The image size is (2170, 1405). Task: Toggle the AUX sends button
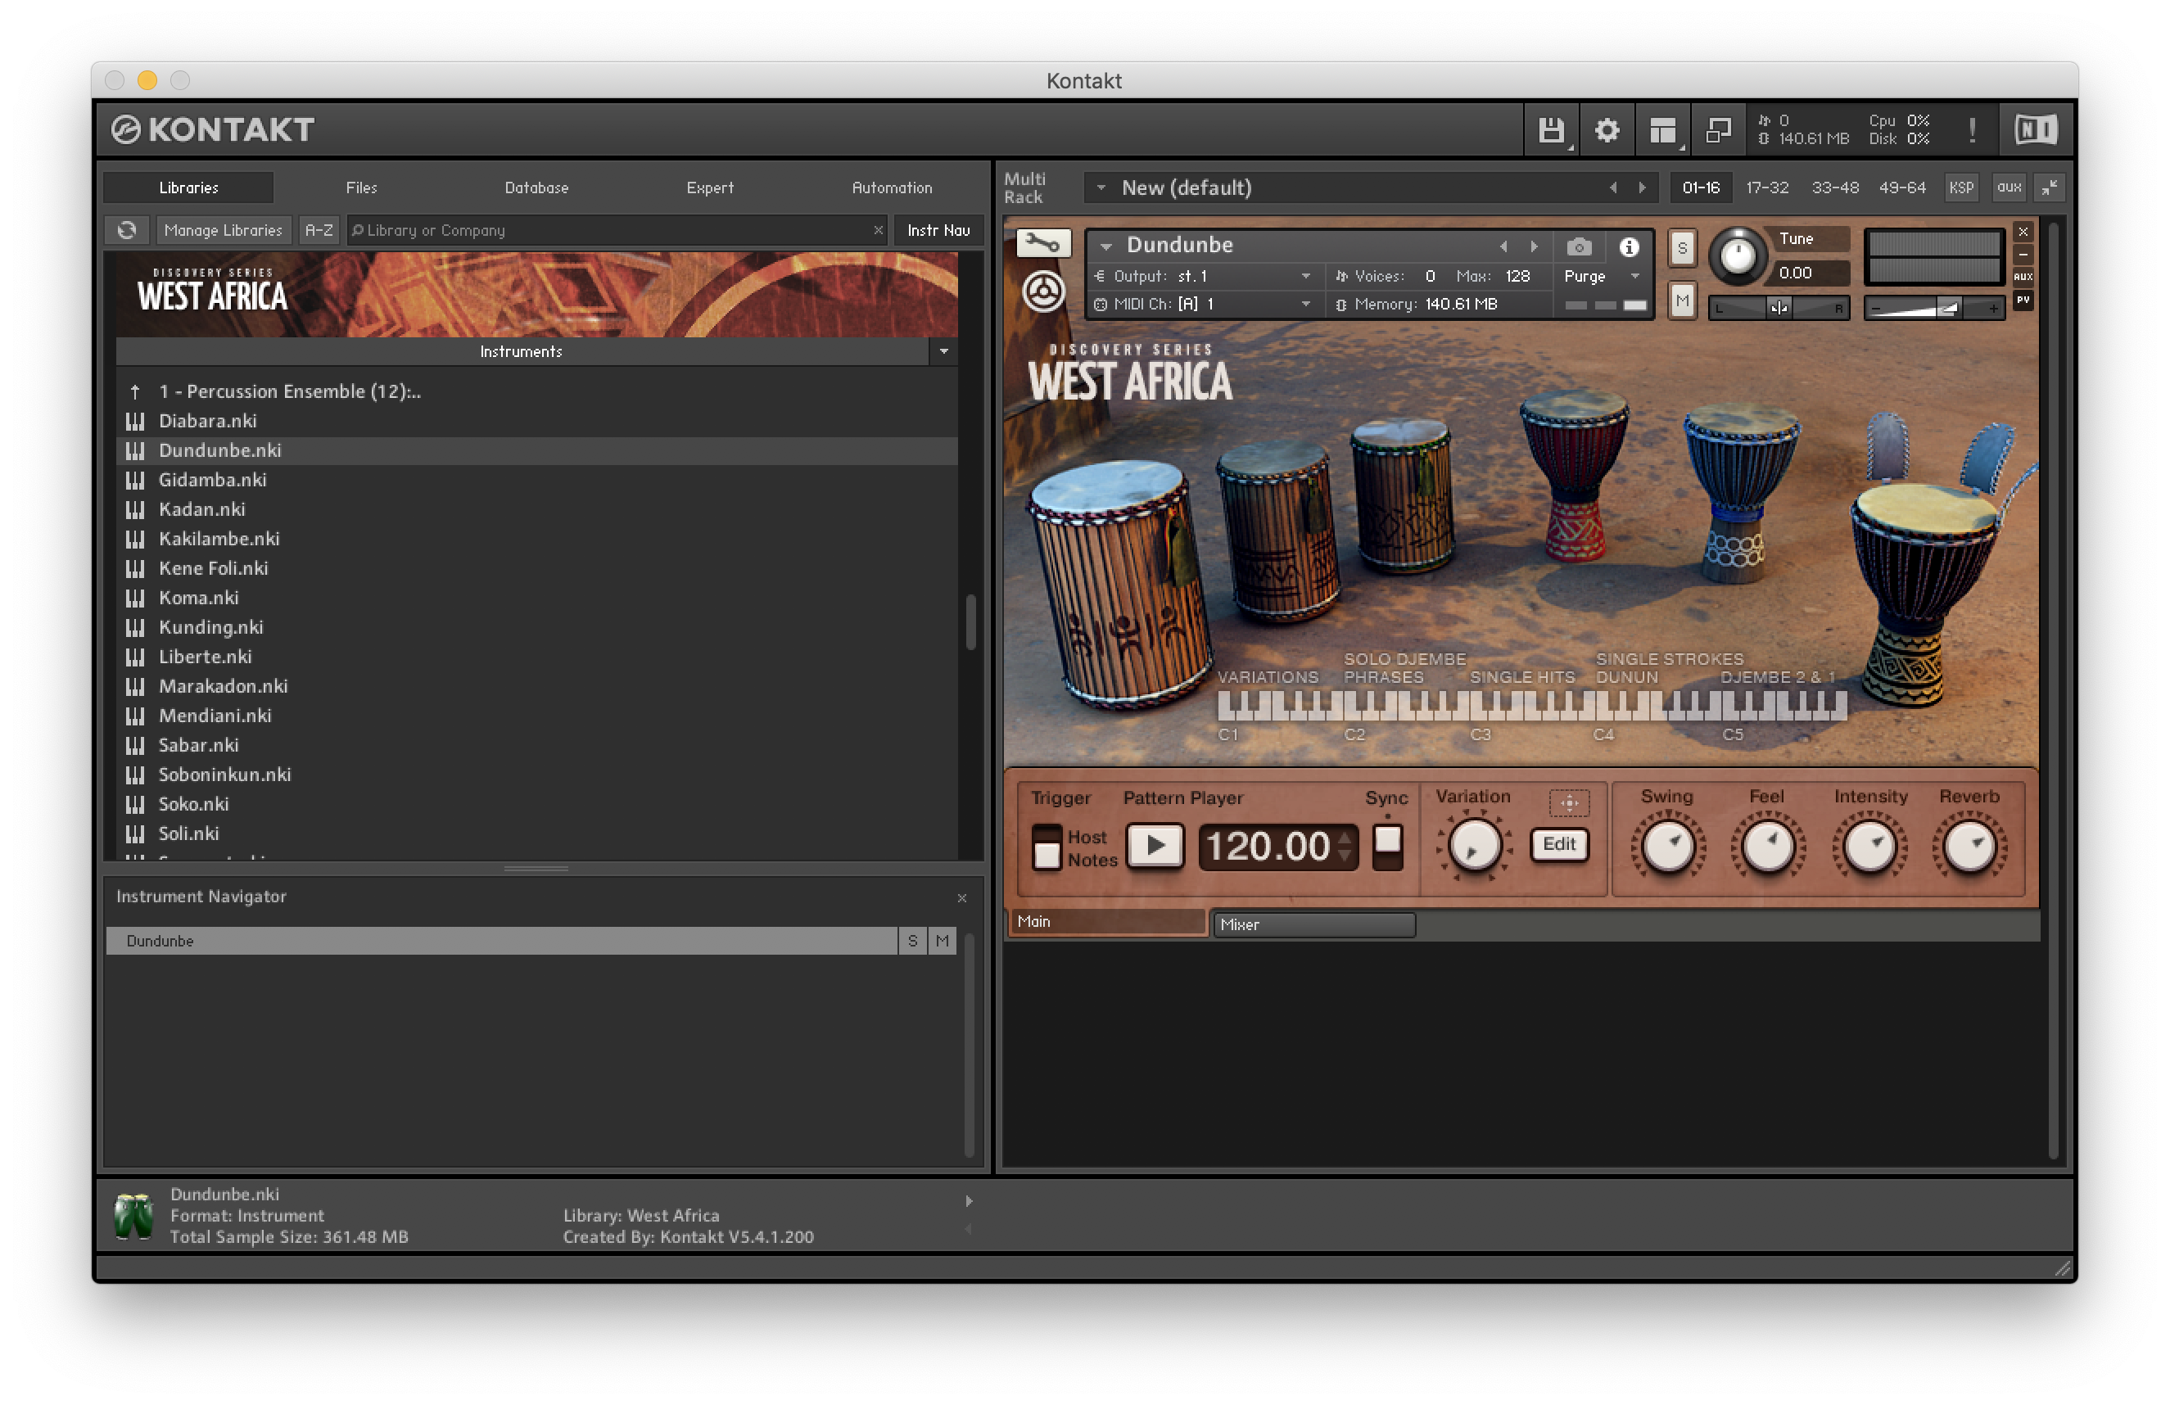coord(2023,278)
